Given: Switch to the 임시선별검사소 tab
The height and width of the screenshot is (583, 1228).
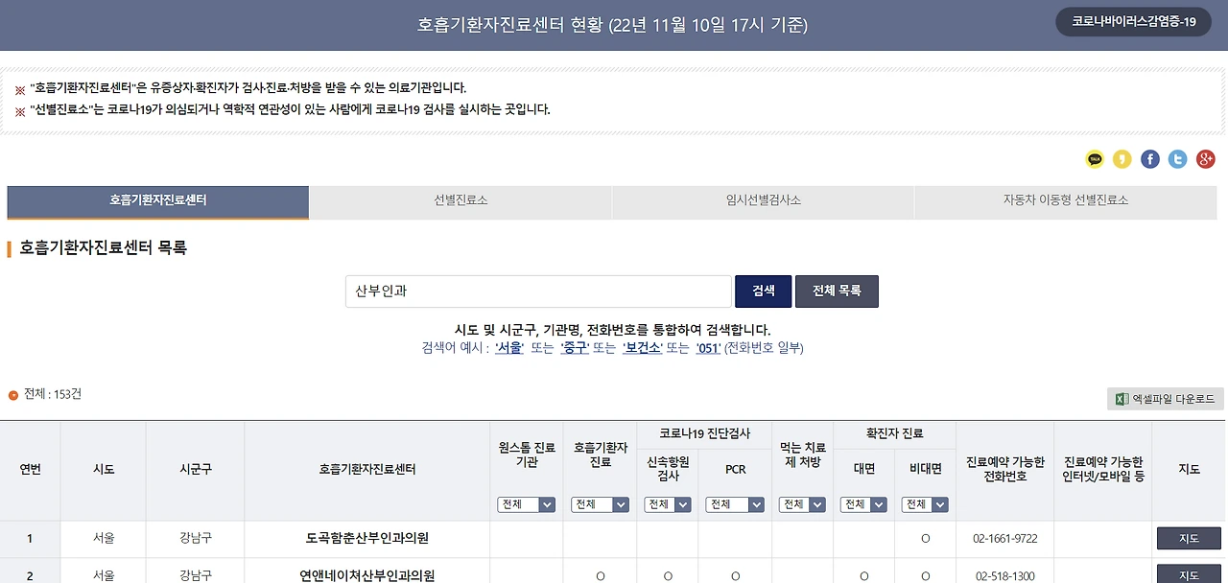Looking at the screenshot, I should 763,202.
